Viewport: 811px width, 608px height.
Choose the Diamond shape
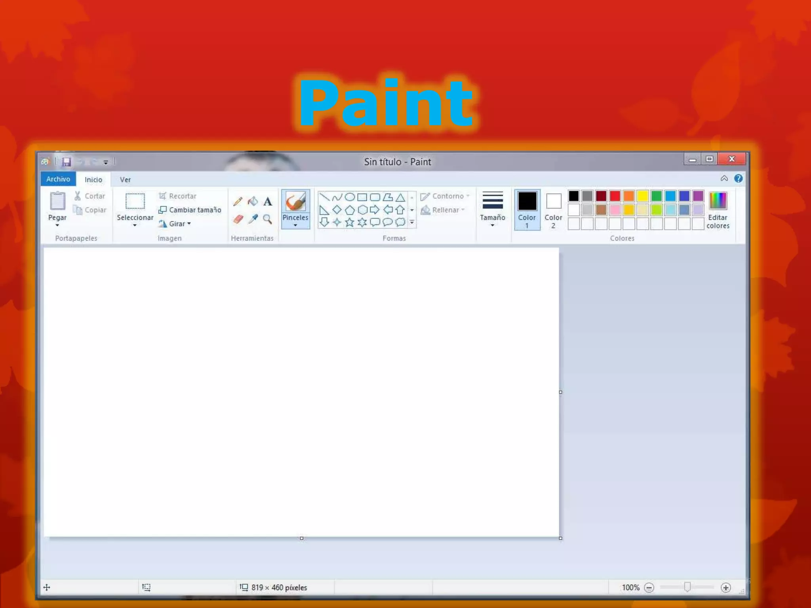point(337,209)
